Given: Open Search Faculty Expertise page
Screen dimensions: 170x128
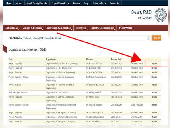Looking at the screenshot, I should pos(37,3).
